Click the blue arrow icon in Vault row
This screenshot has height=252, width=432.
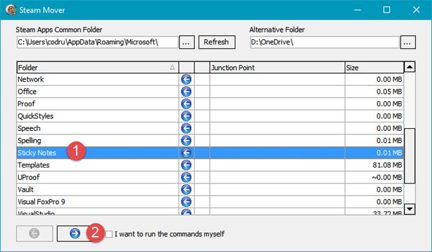click(x=186, y=189)
